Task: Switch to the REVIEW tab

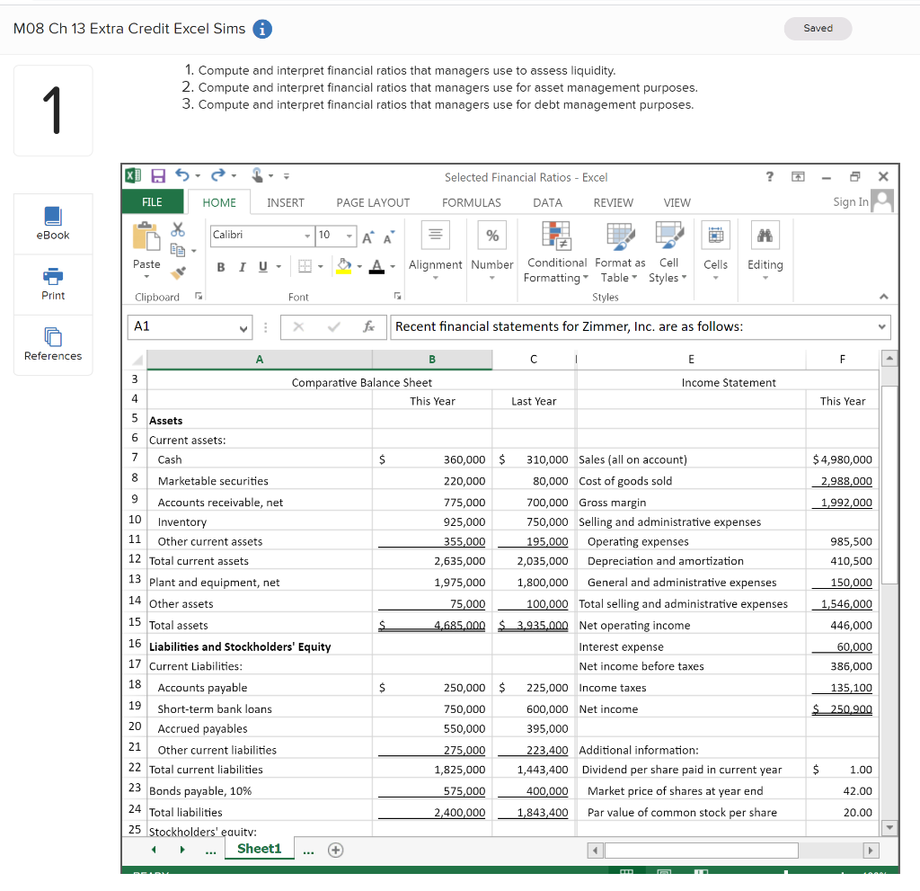Action: [x=613, y=202]
